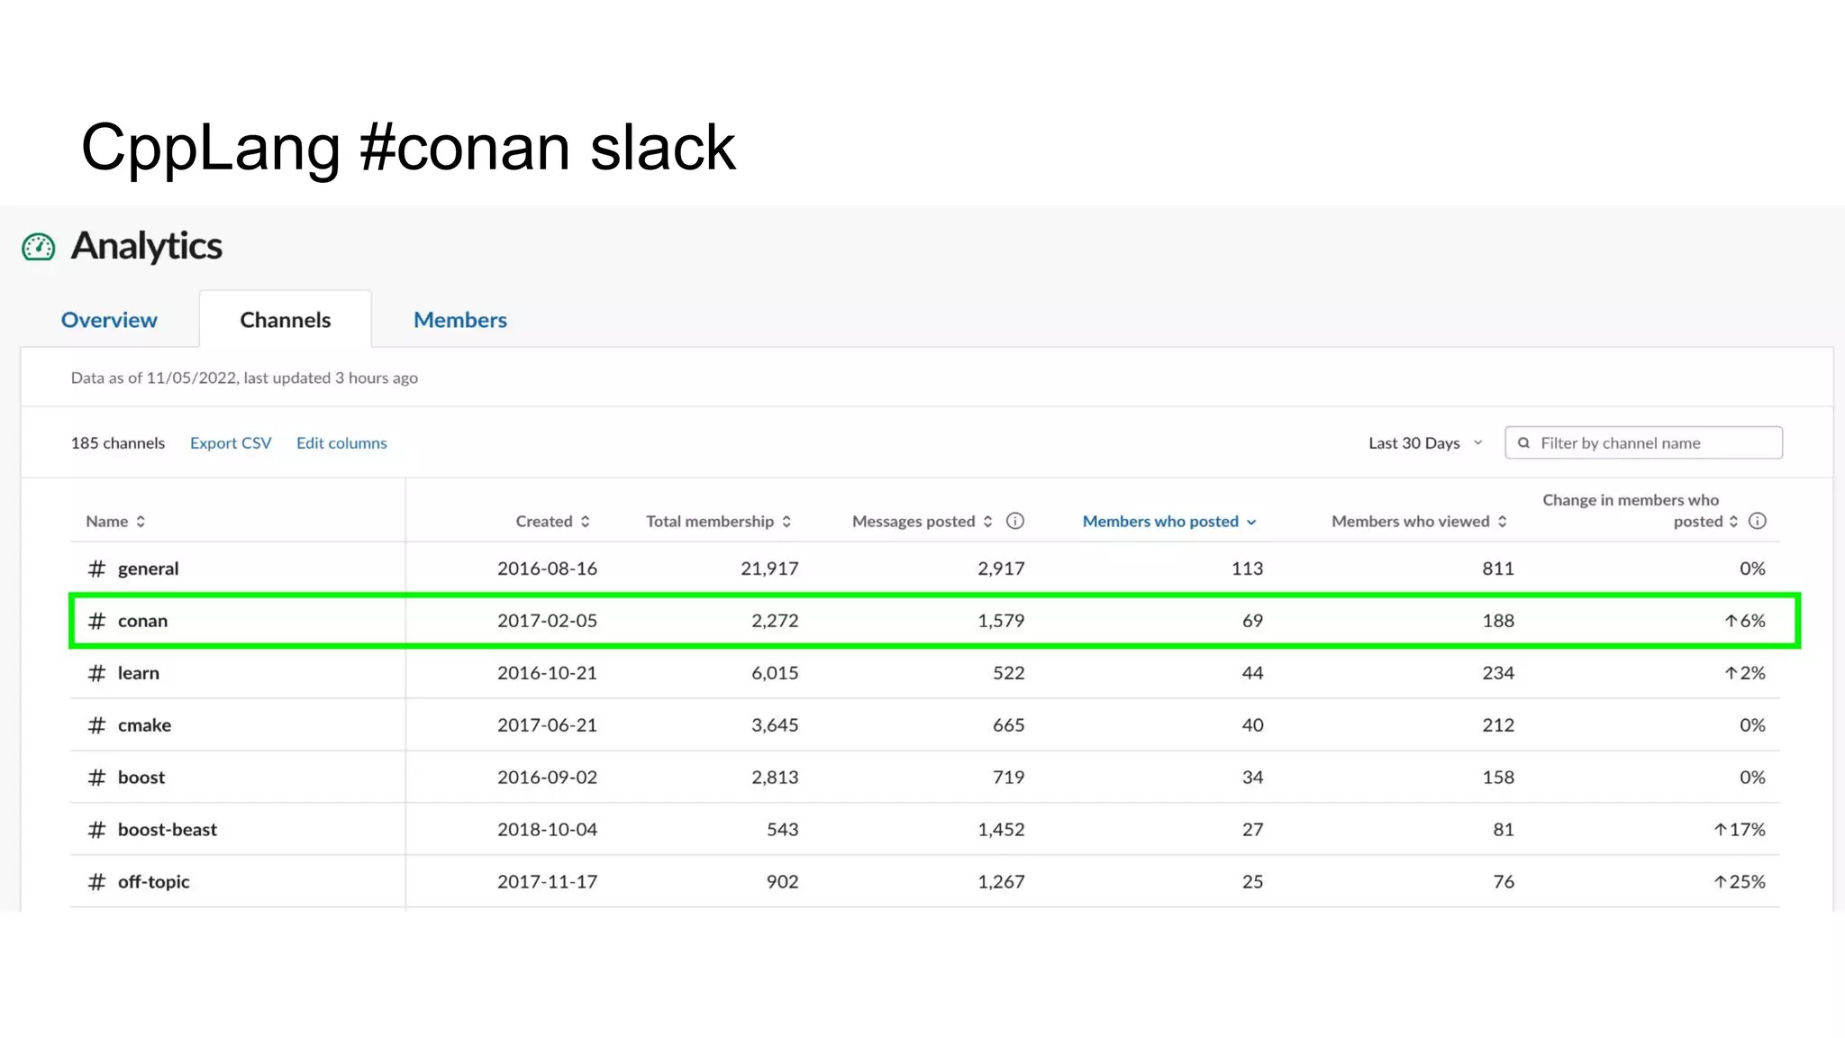Image resolution: width=1845 pixels, height=1038 pixels.
Task: Click the Export CSV link
Action: 231,443
